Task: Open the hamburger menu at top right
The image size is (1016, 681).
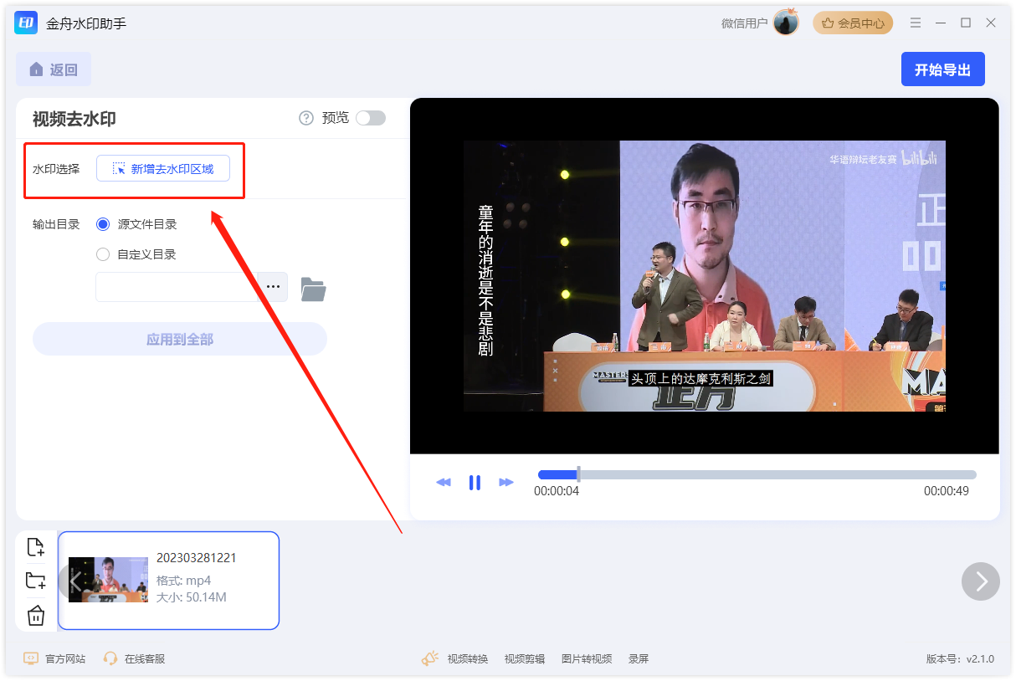Action: point(915,23)
